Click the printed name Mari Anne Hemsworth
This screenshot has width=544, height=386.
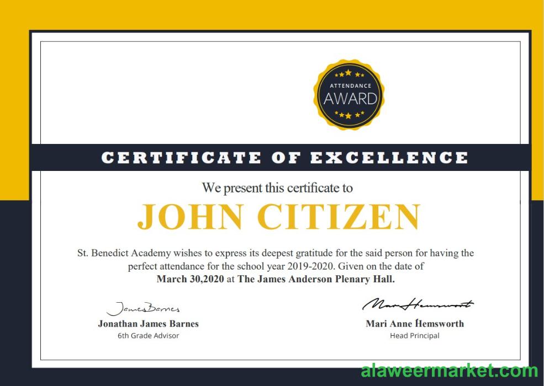point(414,324)
